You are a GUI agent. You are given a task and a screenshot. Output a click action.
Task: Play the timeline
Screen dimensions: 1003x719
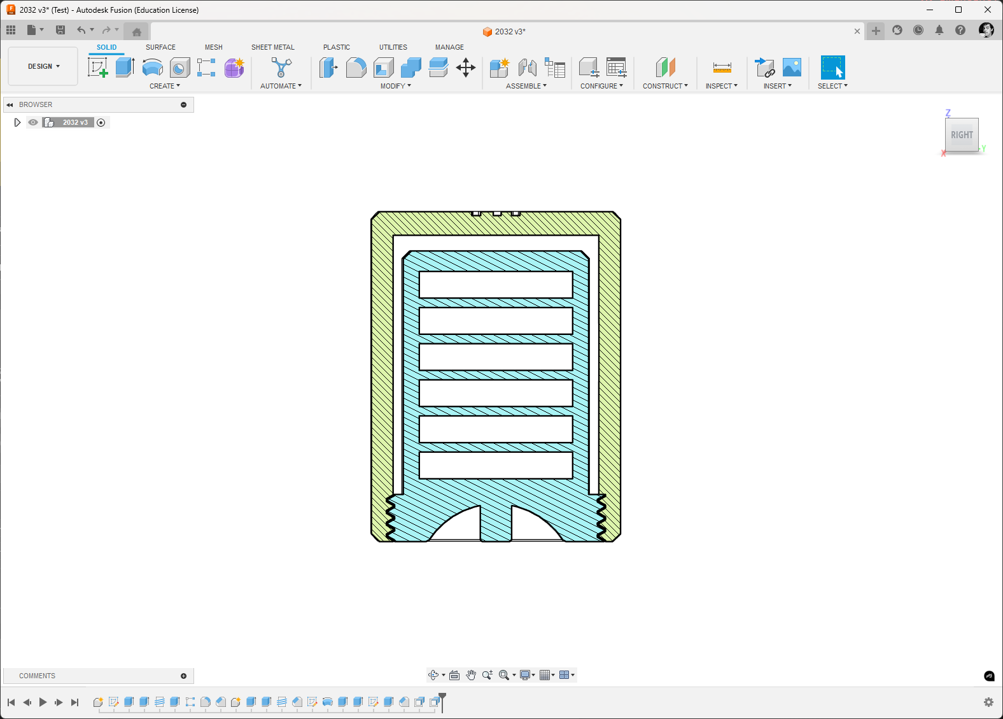tap(43, 702)
